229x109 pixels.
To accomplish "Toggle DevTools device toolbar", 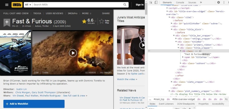I will pyautogui.click(x=156, y=2).
